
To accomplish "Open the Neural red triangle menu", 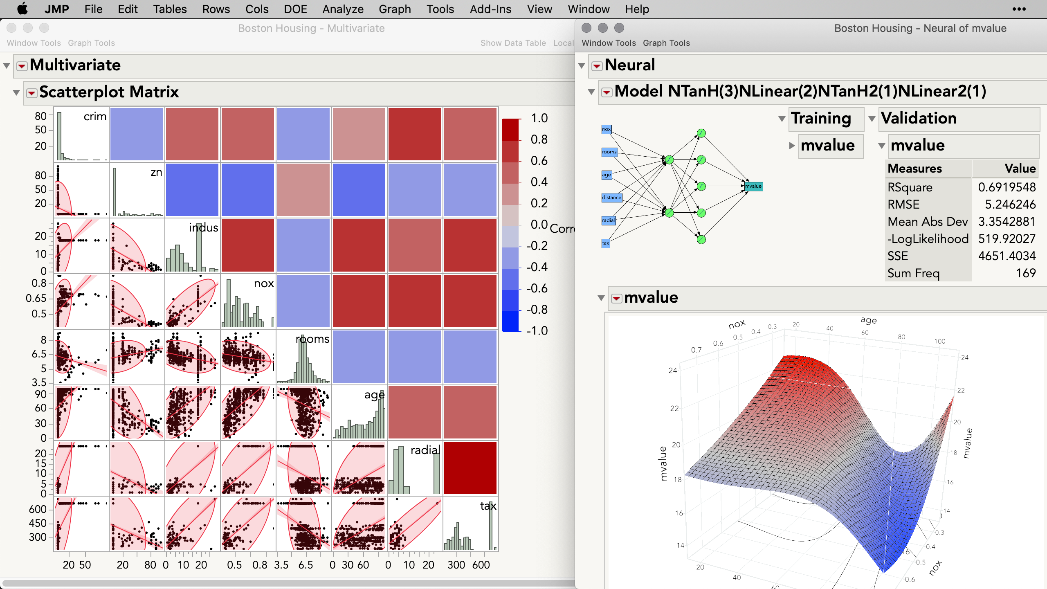I will (x=597, y=65).
